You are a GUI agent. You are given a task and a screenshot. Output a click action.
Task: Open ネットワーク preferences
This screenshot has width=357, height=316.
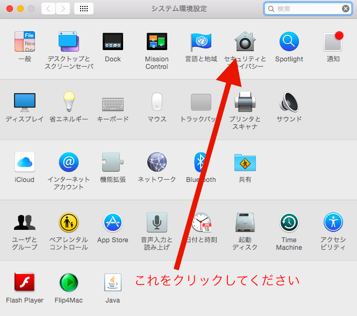(x=157, y=162)
